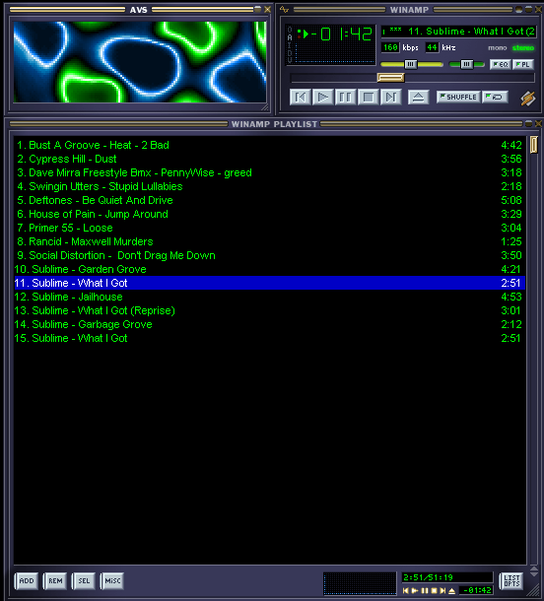Click the 160 kbps bitrate display
The width and height of the screenshot is (544, 601).
pyautogui.click(x=390, y=47)
